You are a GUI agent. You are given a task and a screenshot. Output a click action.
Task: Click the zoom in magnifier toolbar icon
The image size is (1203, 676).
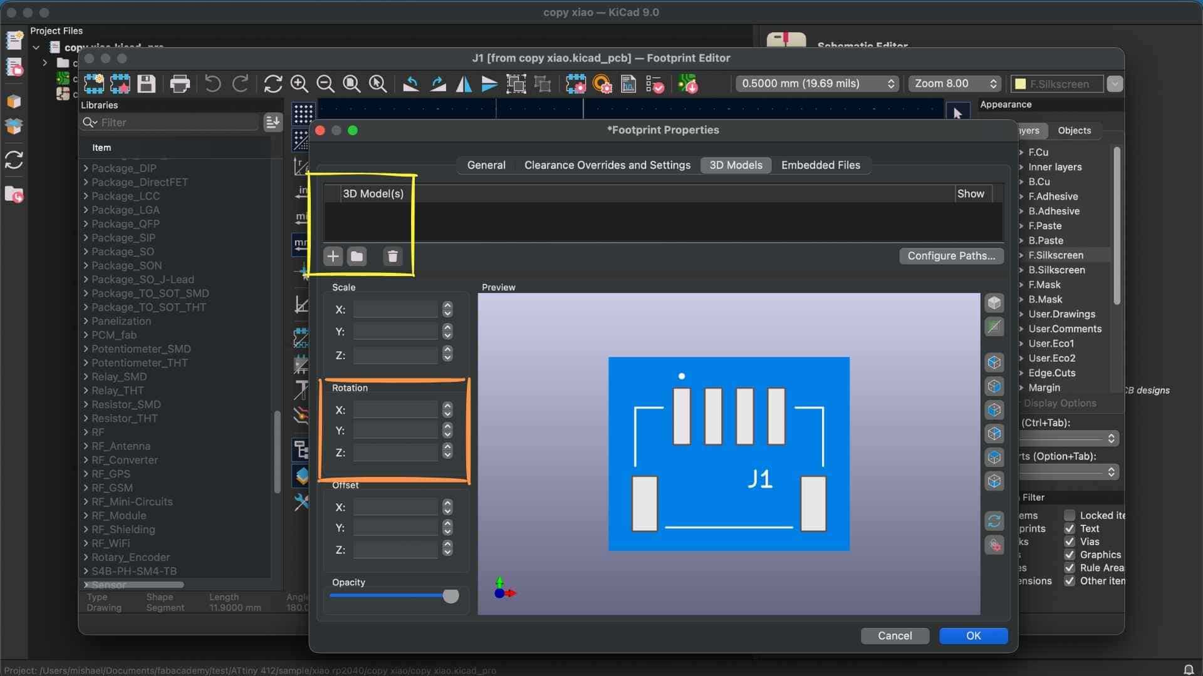(299, 83)
